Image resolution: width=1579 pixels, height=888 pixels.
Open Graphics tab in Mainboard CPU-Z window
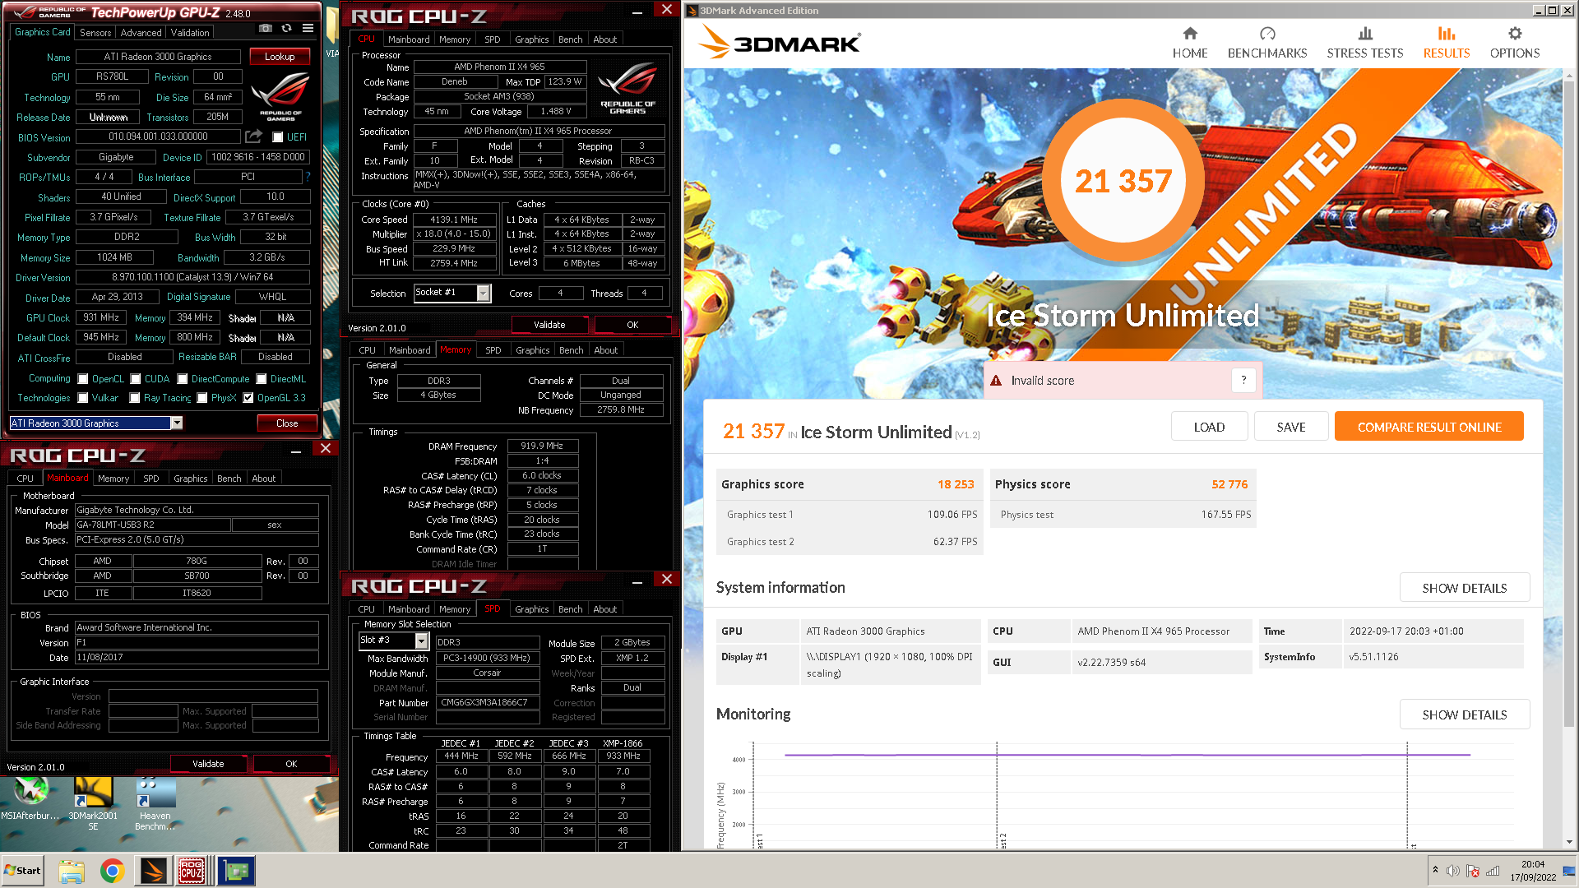[191, 479]
